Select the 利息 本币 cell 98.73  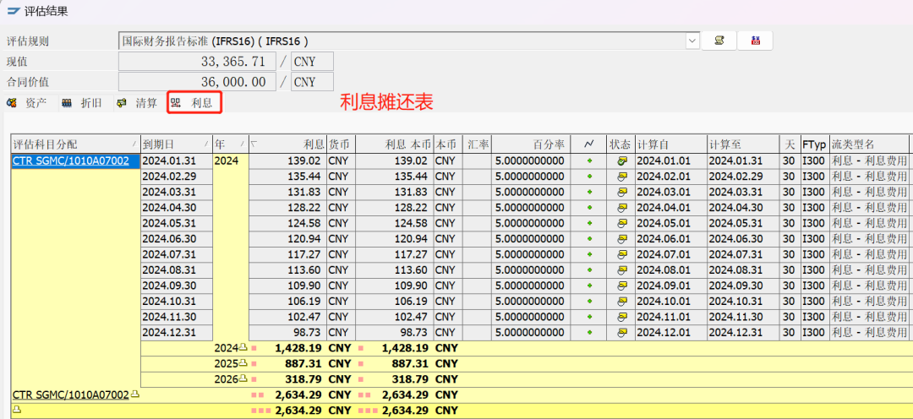click(x=395, y=332)
